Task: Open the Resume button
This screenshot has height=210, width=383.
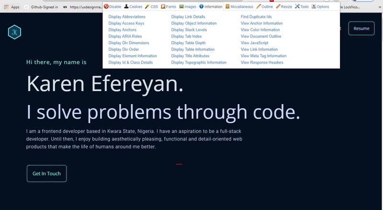Action: pyautogui.click(x=361, y=28)
